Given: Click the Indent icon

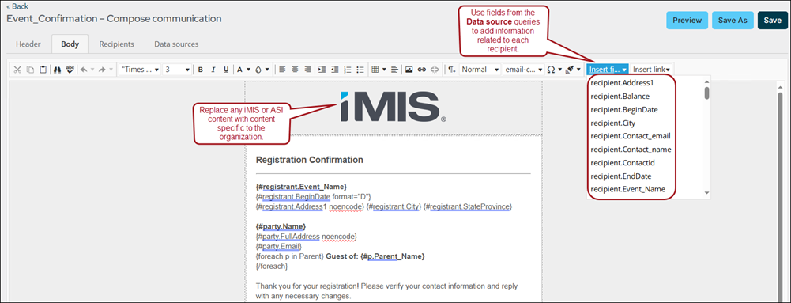Looking at the screenshot, I should (x=322, y=70).
